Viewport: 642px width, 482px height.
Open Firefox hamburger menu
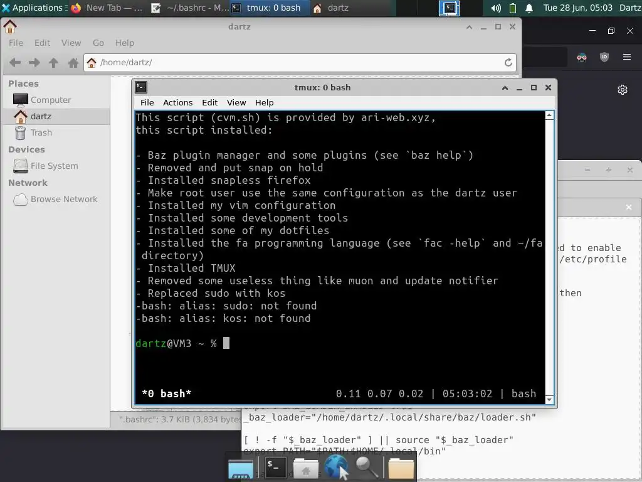[x=627, y=57]
